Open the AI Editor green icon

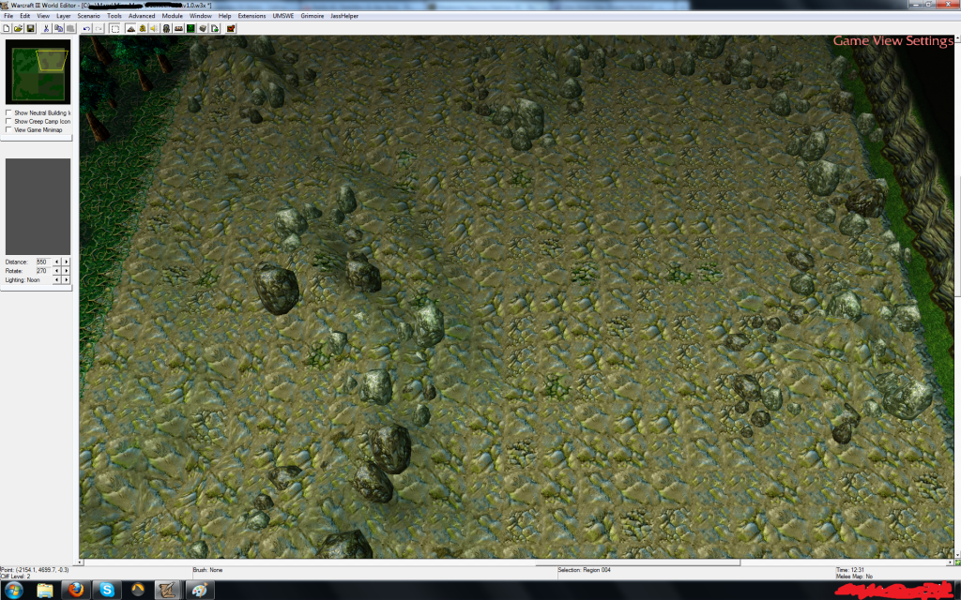pos(191,28)
